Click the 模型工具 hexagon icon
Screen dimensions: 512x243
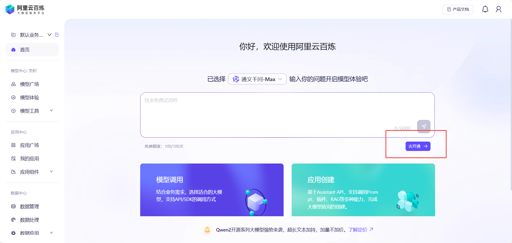(13, 111)
